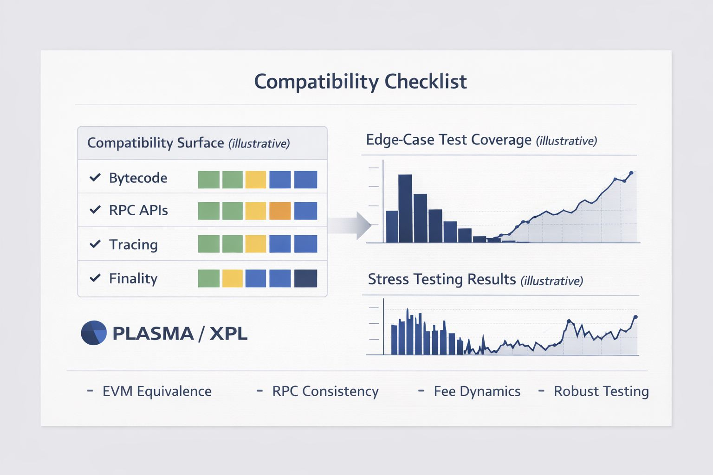
Task: Click the final data point on Edge-Case line
Action: point(631,173)
